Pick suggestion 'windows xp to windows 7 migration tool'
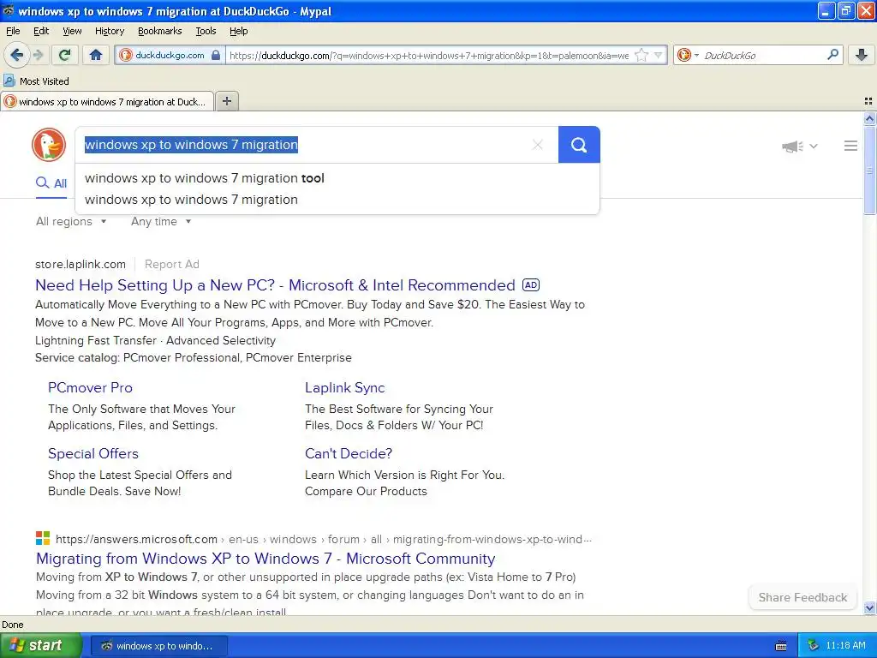 [x=337, y=178]
